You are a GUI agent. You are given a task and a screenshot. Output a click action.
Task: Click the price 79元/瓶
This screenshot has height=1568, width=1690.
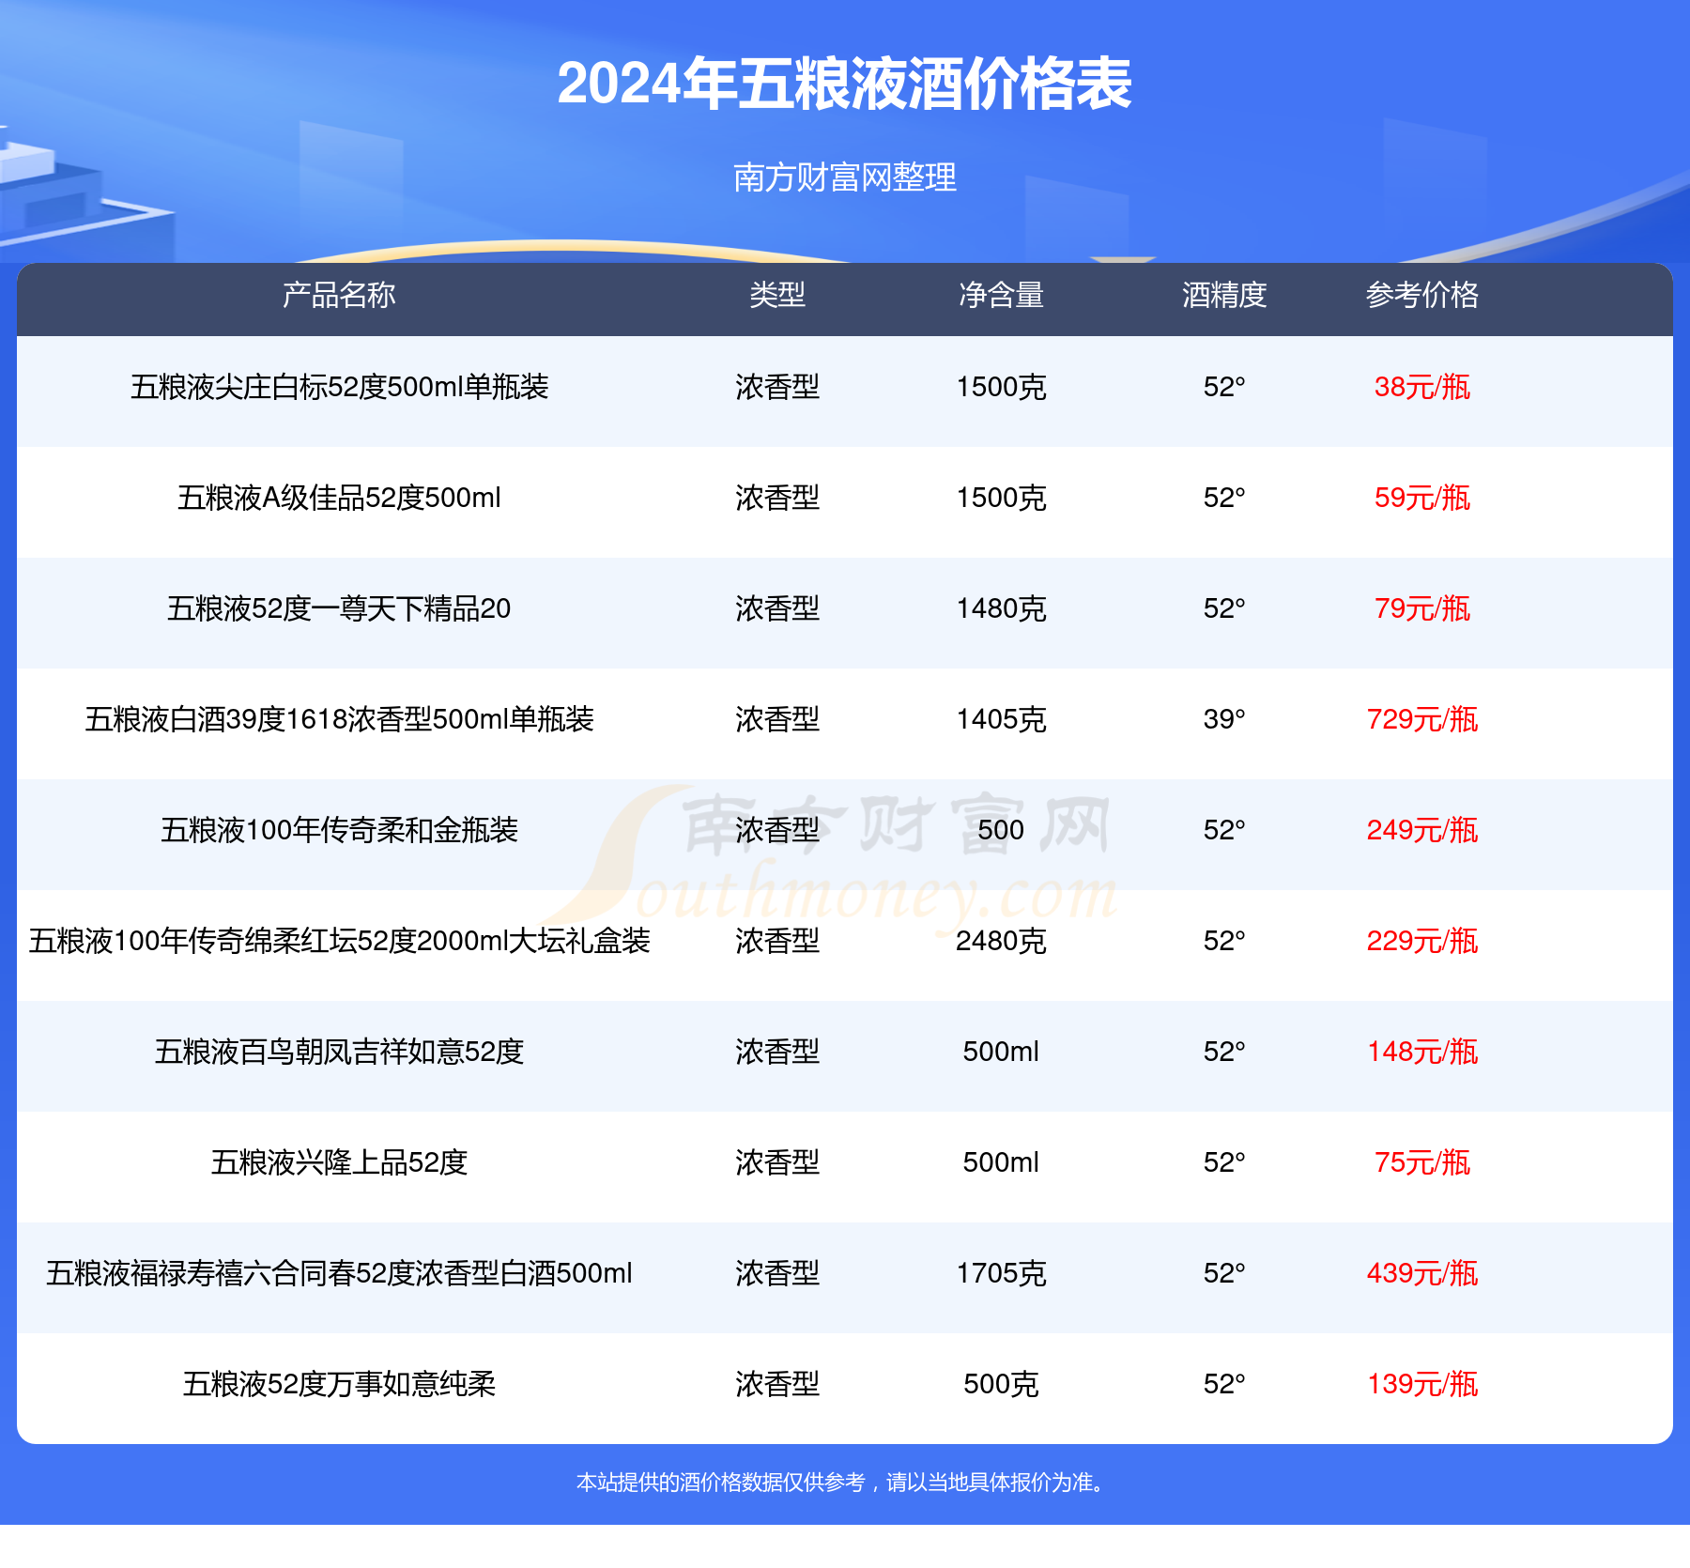pos(1422,608)
